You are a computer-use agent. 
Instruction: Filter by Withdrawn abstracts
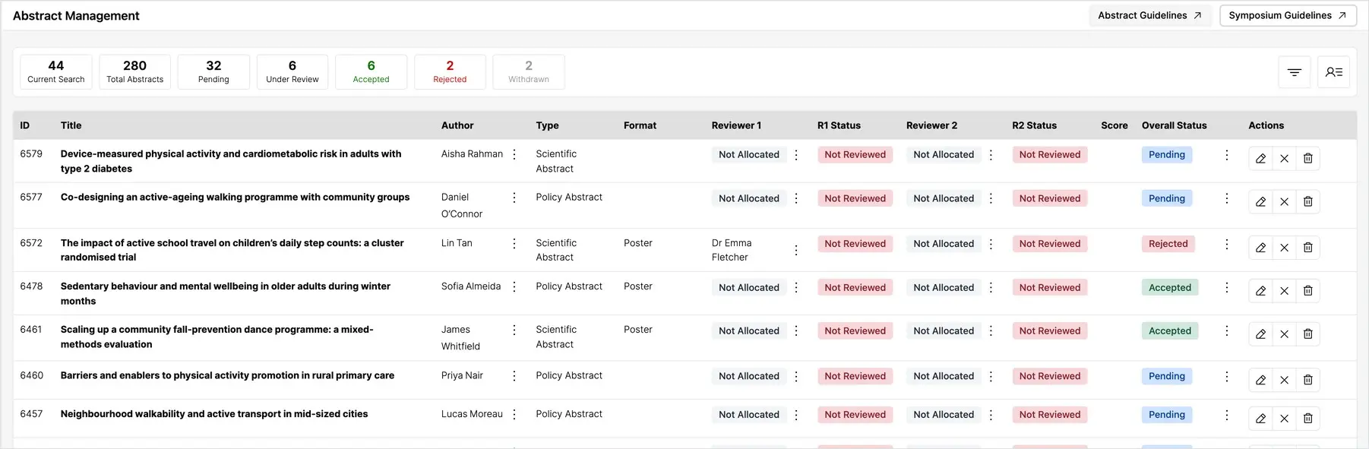529,72
